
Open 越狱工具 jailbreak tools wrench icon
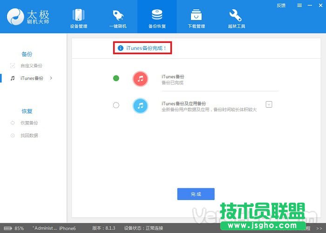[x=237, y=18]
